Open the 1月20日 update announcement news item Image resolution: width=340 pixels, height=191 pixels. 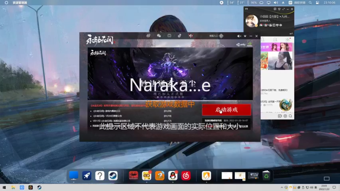click(x=132, y=116)
